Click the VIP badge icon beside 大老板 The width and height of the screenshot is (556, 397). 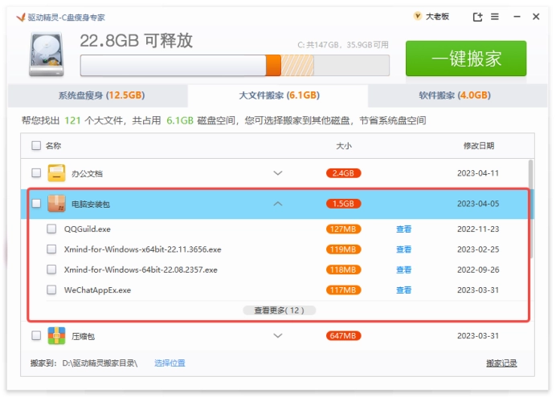(417, 16)
